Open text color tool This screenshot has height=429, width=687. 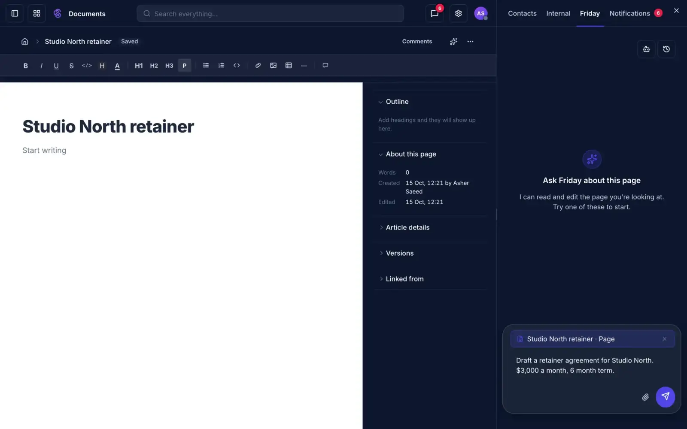pos(117,66)
